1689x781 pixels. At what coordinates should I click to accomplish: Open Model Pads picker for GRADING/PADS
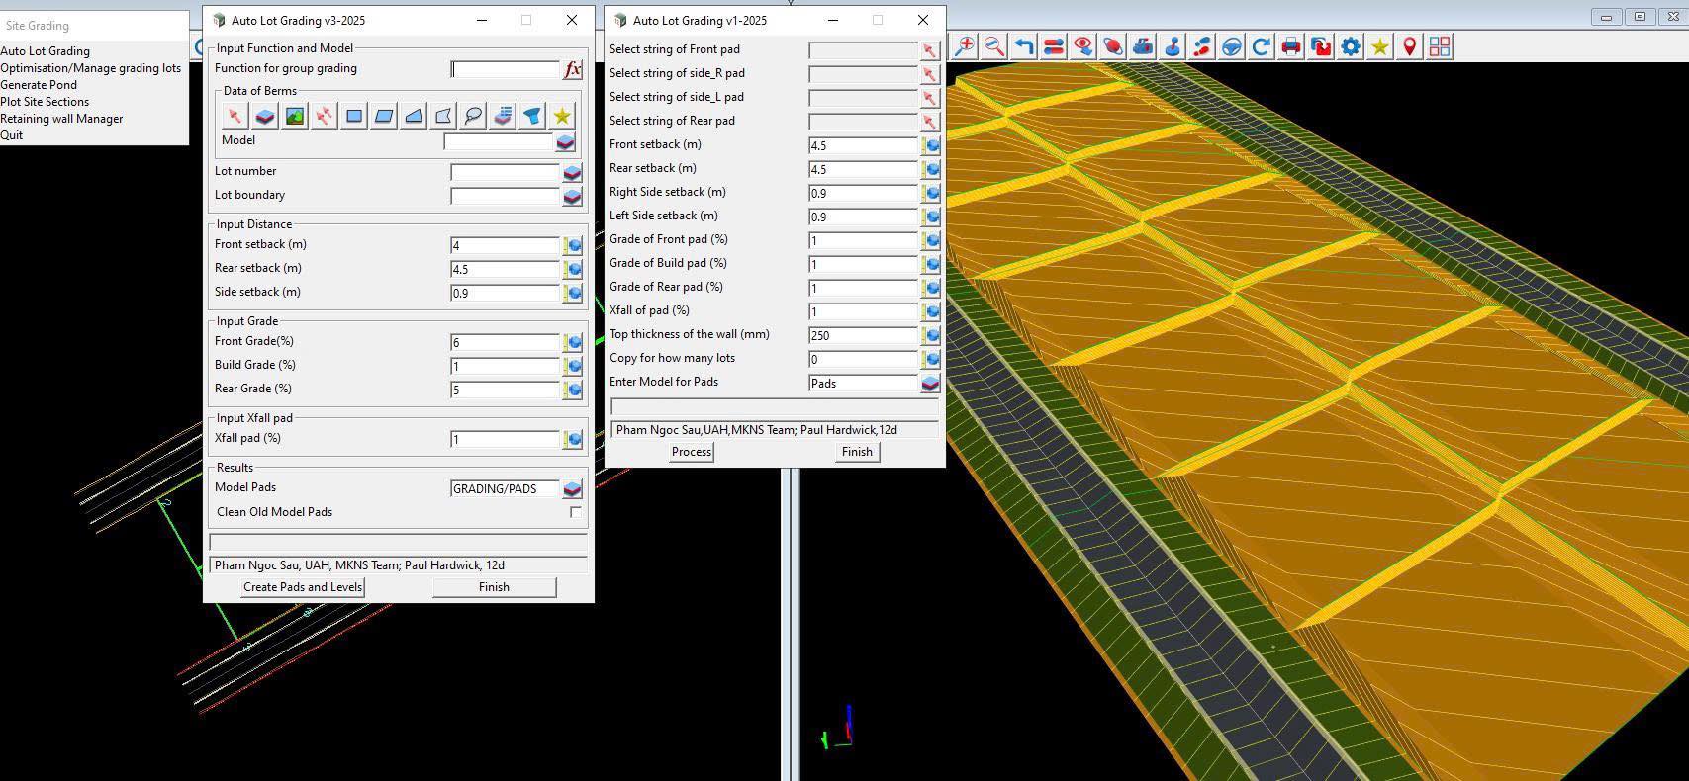[572, 488]
